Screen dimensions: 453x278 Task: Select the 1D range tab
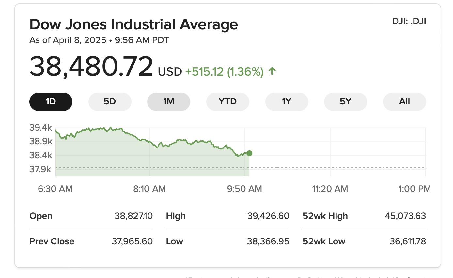[51, 101]
